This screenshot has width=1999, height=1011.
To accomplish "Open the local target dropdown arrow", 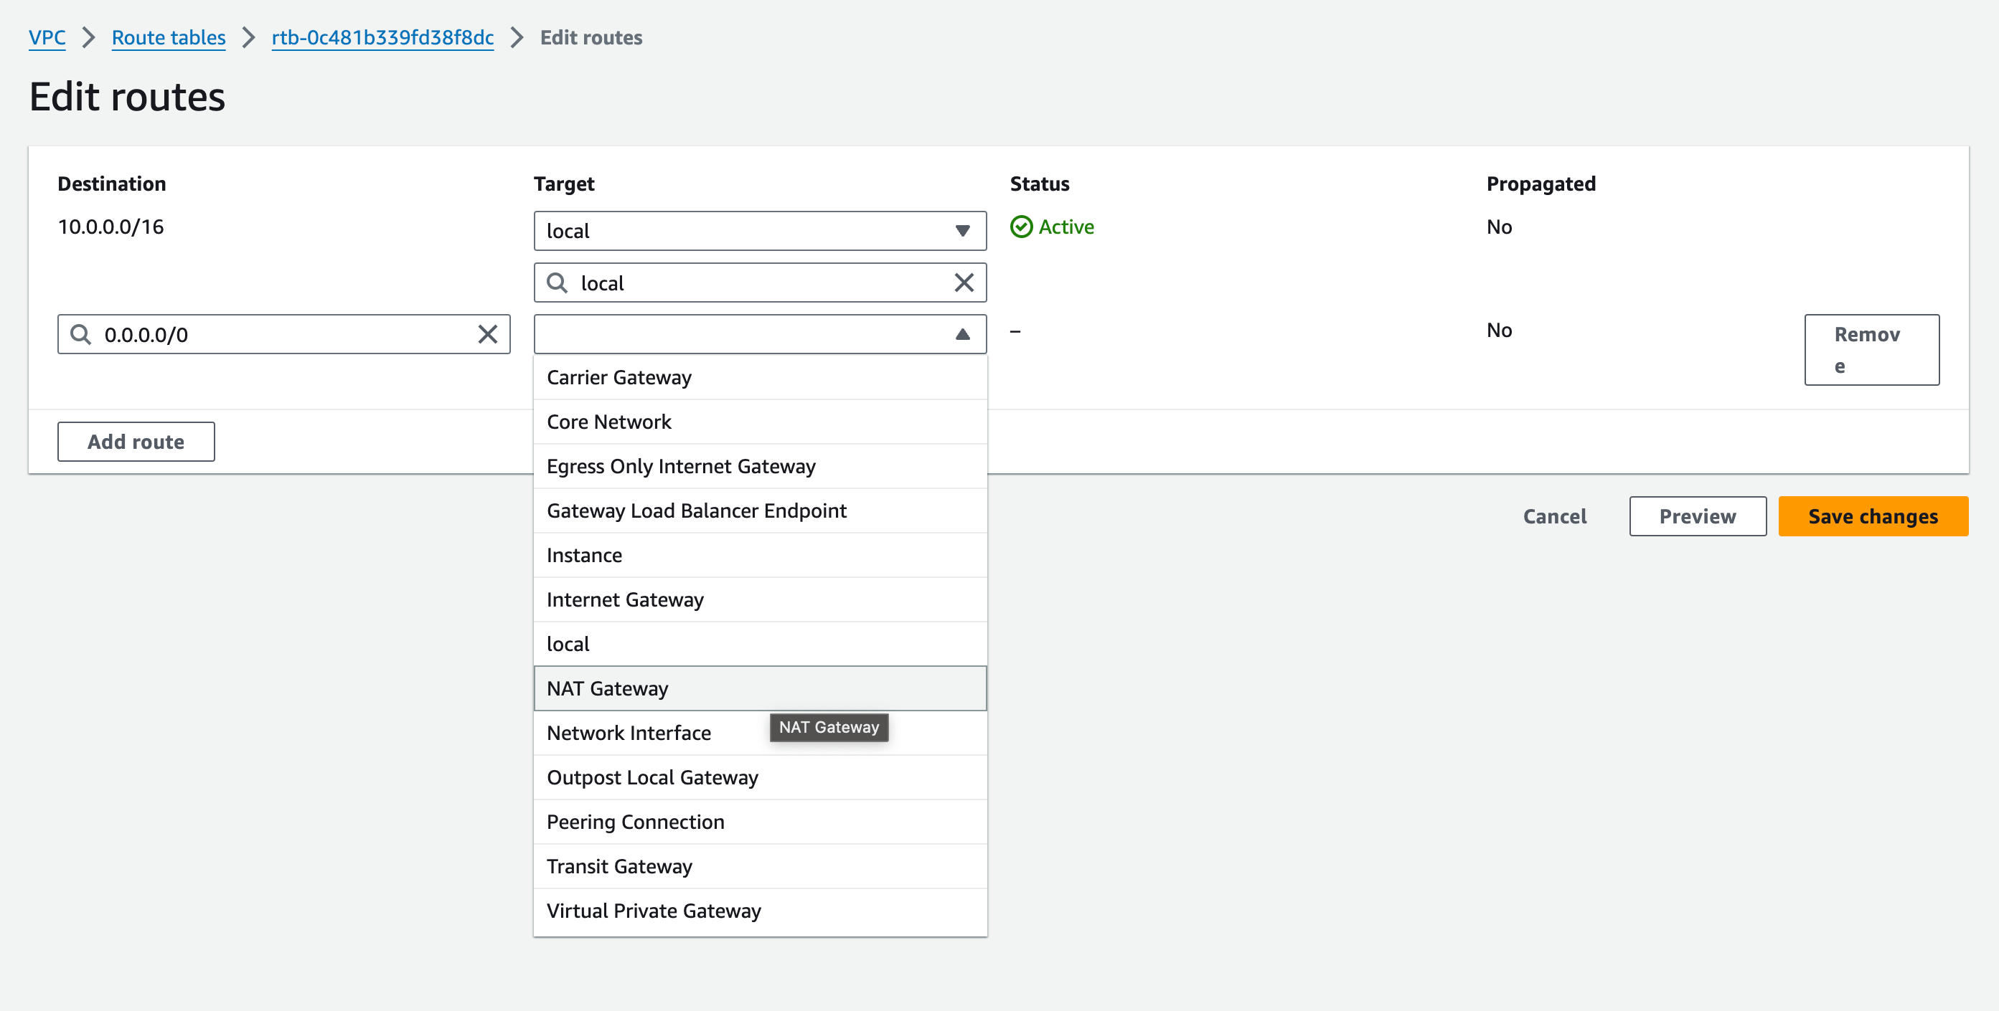I will 962,231.
